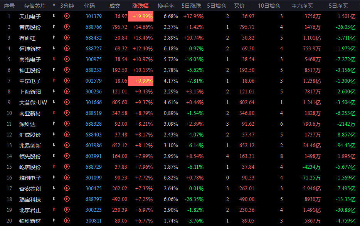Open 3-minute chart icon for 香农芯创

tap(67, 188)
